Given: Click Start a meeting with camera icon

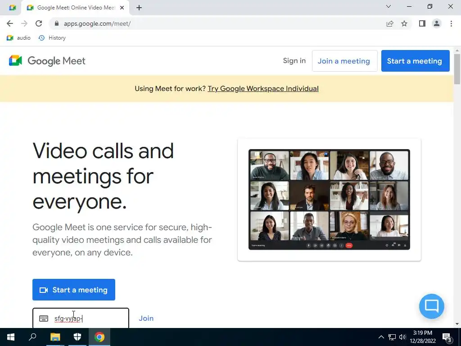Looking at the screenshot, I should pyautogui.click(x=73, y=290).
